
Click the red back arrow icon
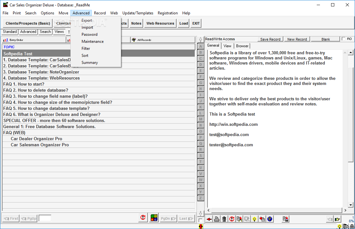tap(209, 219)
